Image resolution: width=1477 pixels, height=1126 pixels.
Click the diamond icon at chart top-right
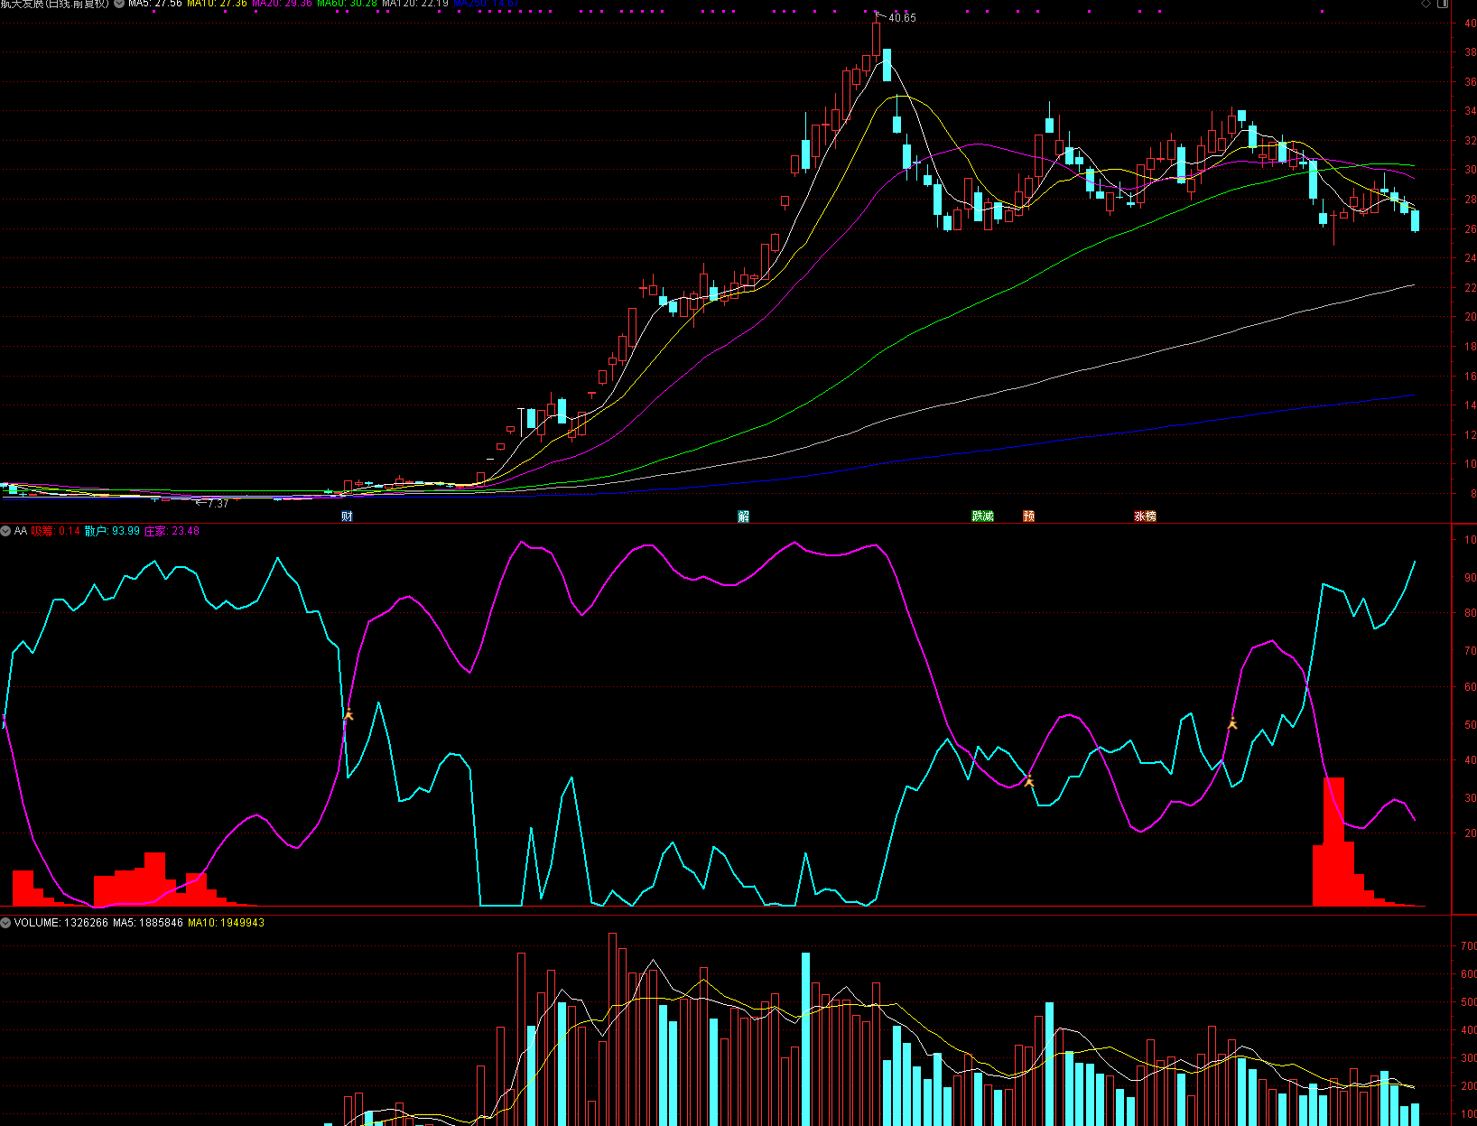pos(1426,4)
